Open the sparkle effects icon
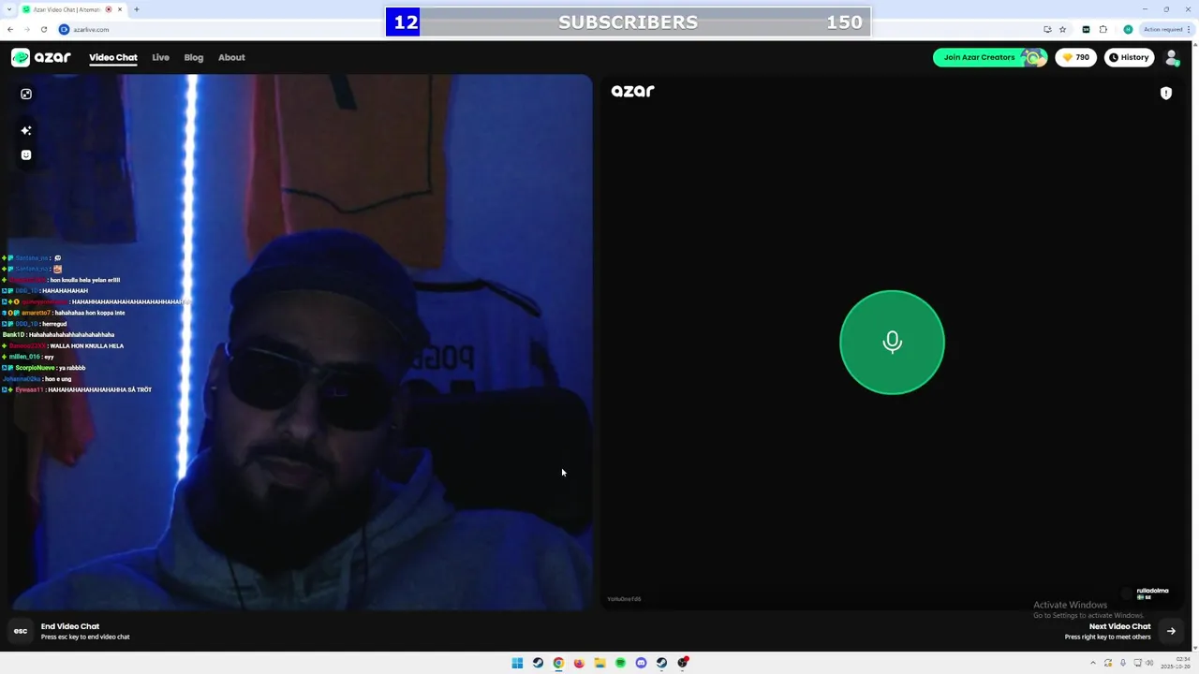Image resolution: width=1199 pixels, height=674 pixels. pyautogui.click(x=26, y=130)
